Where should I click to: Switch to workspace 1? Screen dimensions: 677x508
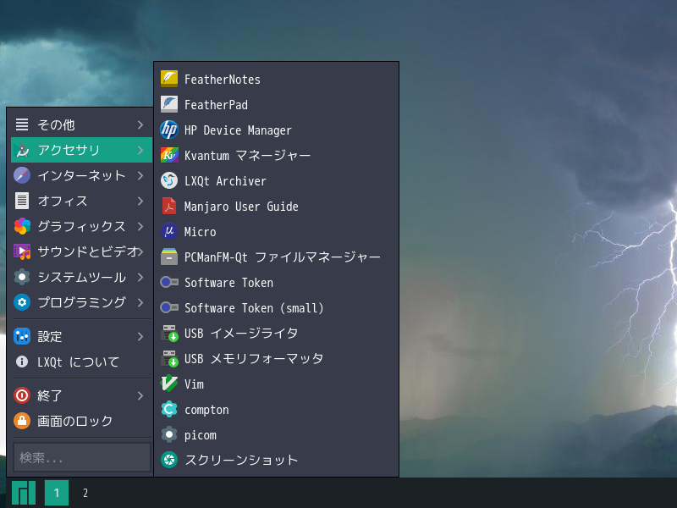pyautogui.click(x=57, y=493)
